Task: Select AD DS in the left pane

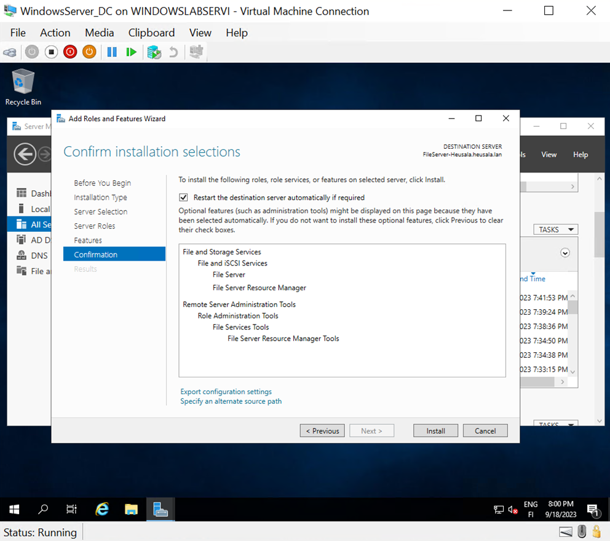Action: [x=35, y=240]
